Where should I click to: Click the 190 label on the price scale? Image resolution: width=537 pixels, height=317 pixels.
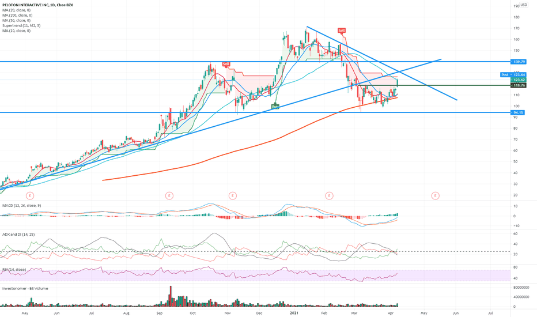click(x=516, y=6)
